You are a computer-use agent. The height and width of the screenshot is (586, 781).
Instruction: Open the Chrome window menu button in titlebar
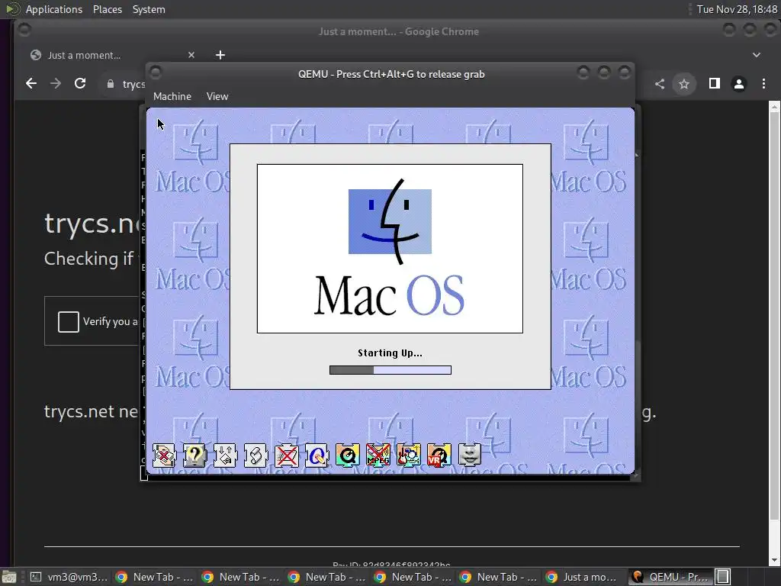pos(24,31)
